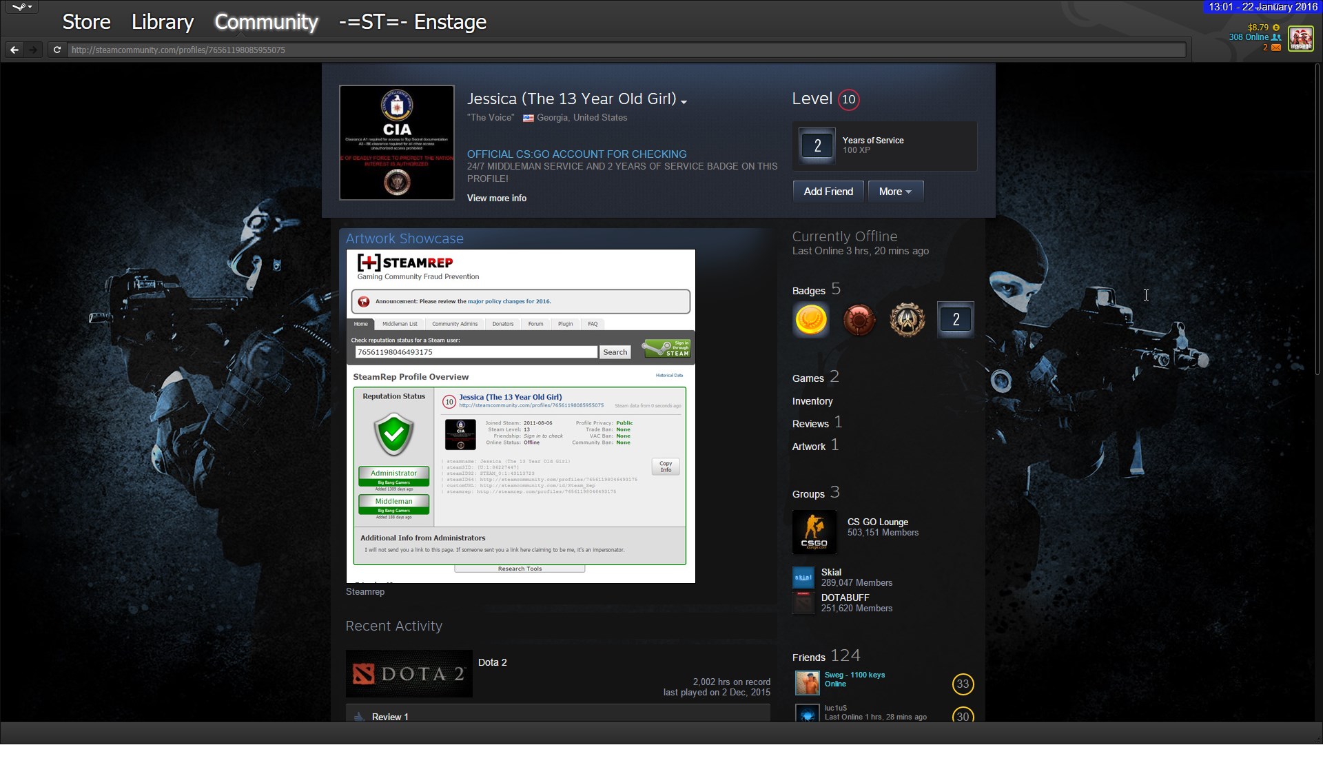Open the inbox envelope notification icon
This screenshot has height=765, width=1323.
[x=1276, y=48]
